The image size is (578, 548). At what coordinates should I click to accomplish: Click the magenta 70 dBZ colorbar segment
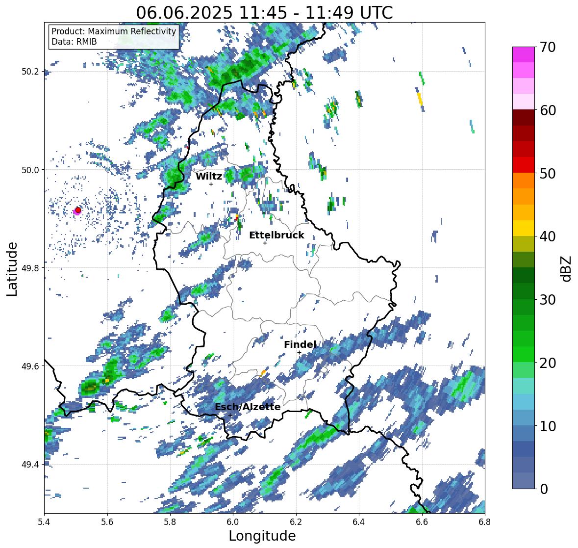pos(524,54)
